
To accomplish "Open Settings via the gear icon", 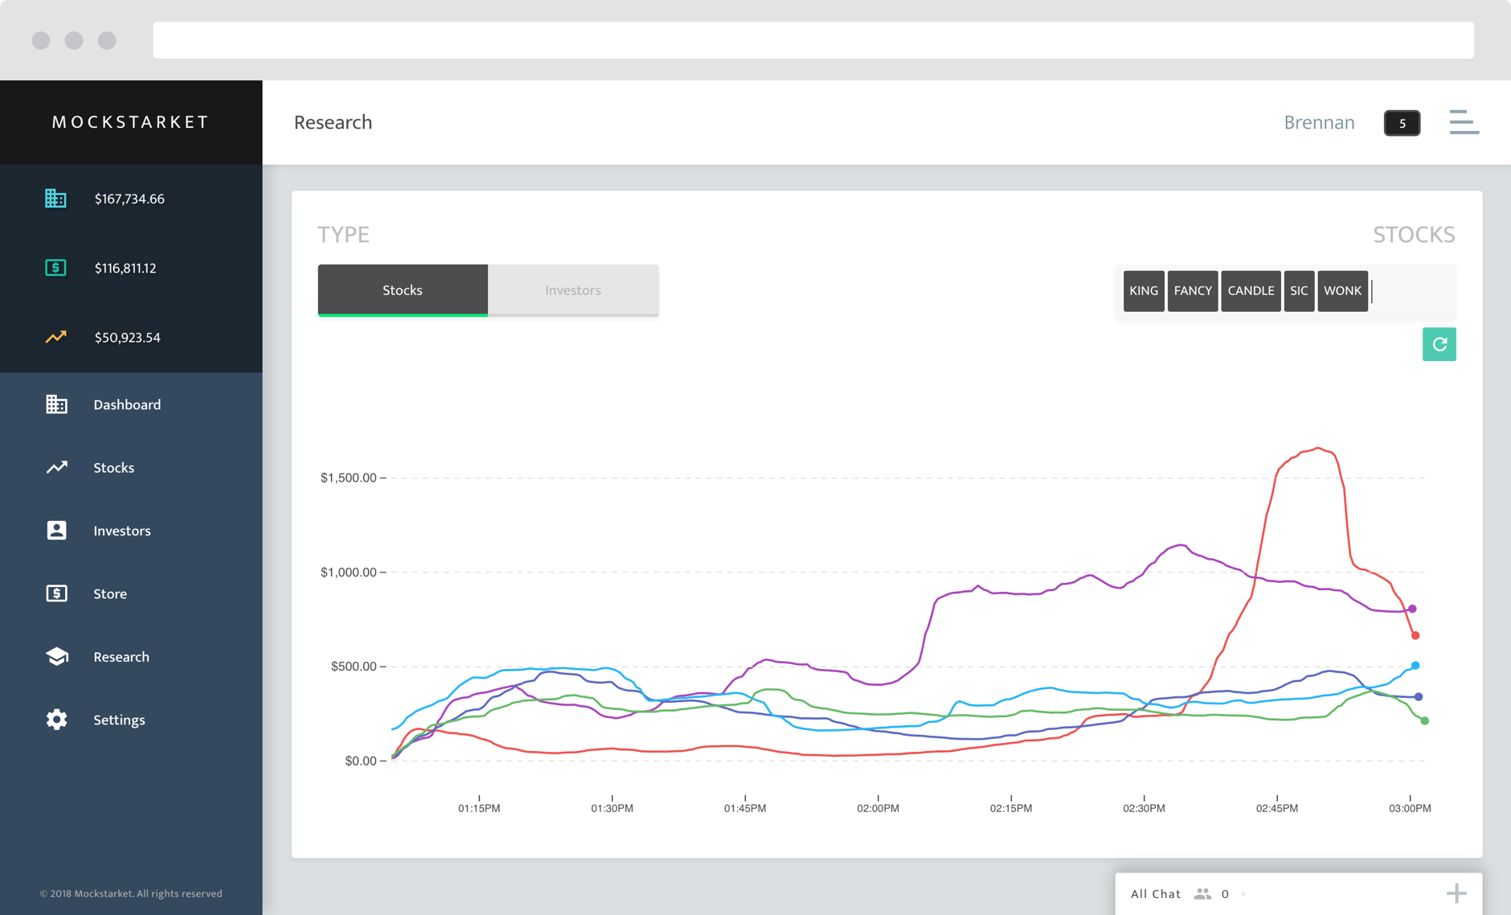I will 56,720.
